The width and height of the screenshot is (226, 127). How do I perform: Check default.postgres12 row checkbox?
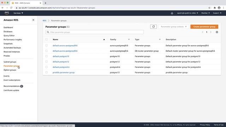click(46, 62)
